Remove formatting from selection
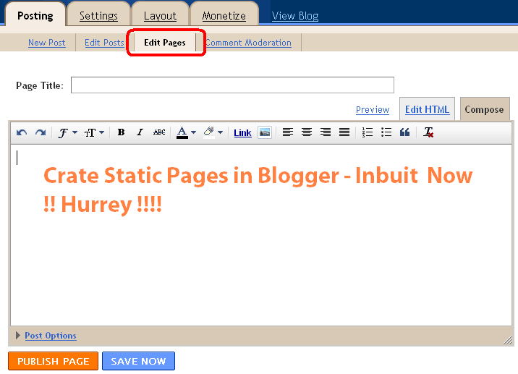Screen dimensions: 518x374 (x=428, y=132)
